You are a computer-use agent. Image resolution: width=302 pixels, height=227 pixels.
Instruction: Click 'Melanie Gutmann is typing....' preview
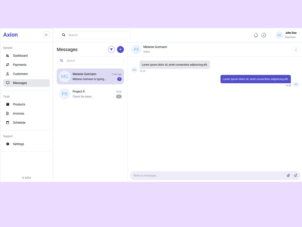pos(90,79)
